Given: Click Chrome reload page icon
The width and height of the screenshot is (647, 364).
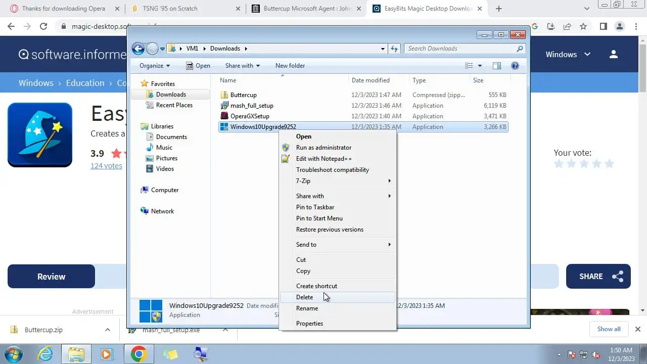Looking at the screenshot, I should pos(43,26).
